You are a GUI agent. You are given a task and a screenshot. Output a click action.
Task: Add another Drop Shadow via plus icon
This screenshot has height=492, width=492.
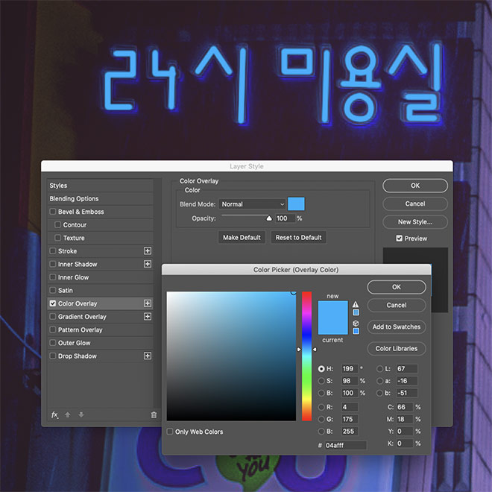point(148,356)
